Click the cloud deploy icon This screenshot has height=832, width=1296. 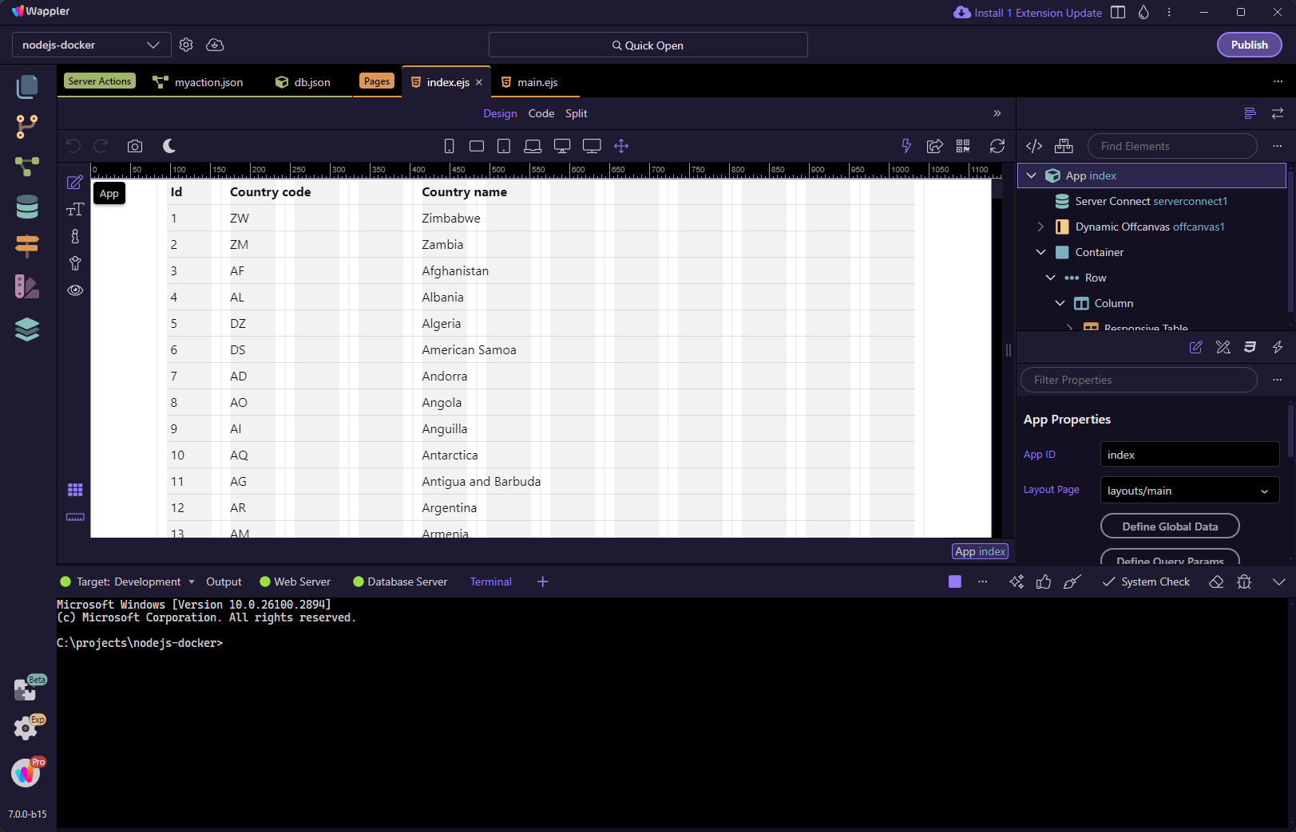click(215, 45)
